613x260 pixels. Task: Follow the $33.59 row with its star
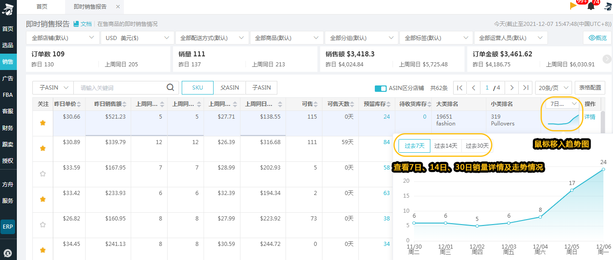click(43, 174)
